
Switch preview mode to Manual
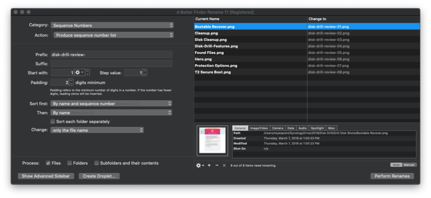[409, 165]
